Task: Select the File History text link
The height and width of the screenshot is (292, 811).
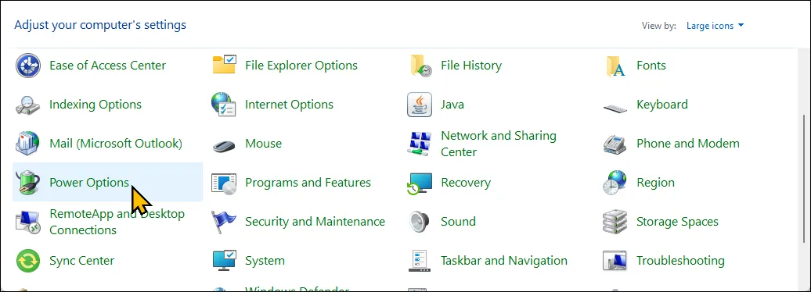Action: (471, 66)
